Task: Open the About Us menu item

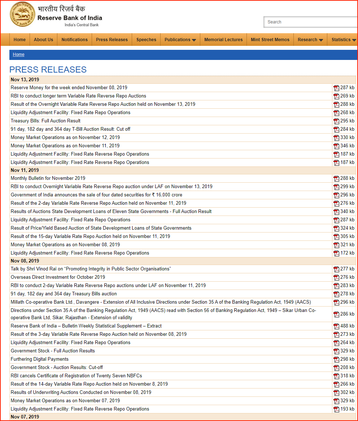Action: point(43,40)
